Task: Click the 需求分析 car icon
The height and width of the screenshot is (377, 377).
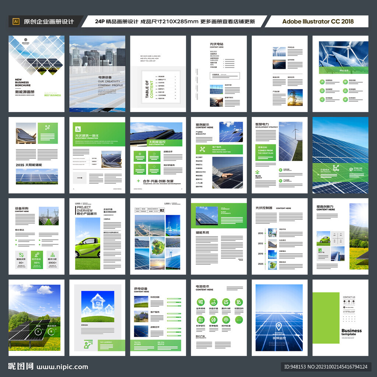Action: pyautogui.click(x=226, y=302)
